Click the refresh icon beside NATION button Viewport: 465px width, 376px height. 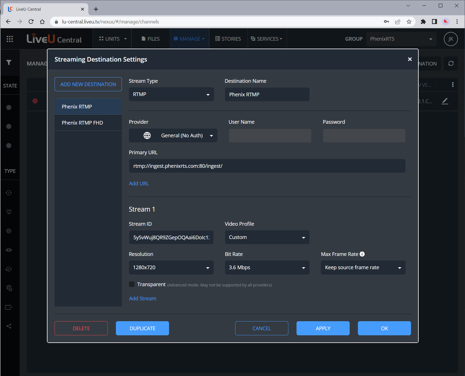(x=451, y=64)
